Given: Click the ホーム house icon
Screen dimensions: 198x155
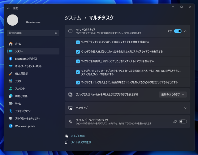Looking at the screenshot, I should click(11, 44).
